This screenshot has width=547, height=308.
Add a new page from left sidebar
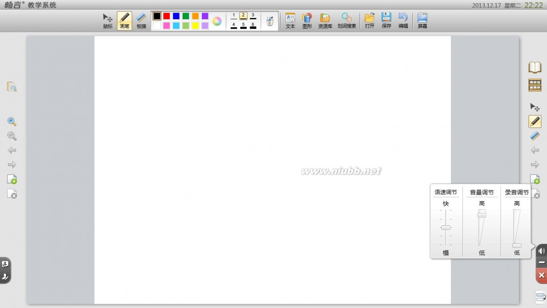(x=12, y=179)
